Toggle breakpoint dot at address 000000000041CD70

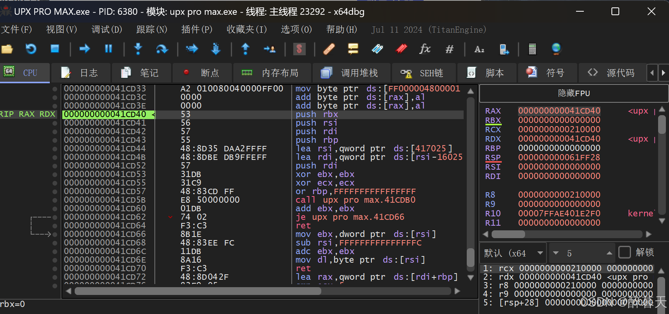[x=55, y=268]
